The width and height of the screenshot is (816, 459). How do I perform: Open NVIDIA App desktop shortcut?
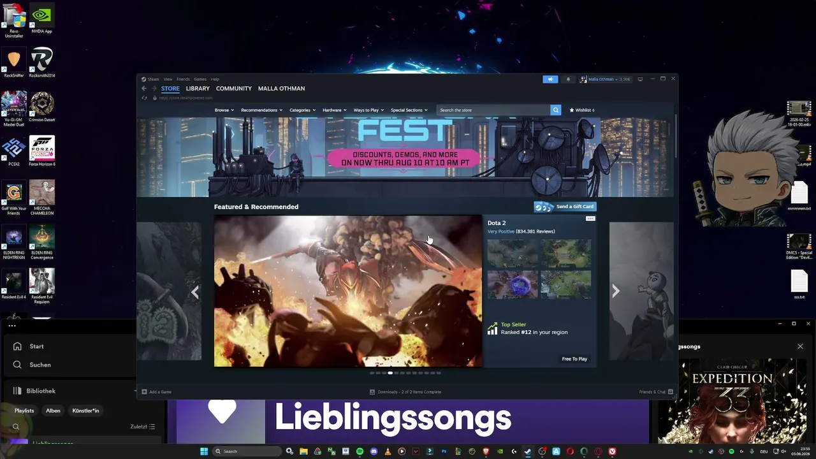pyautogui.click(x=41, y=19)
